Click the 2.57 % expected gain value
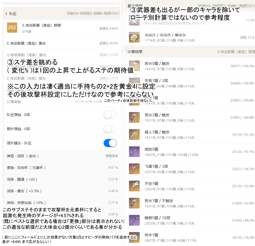This screenshot has height=246, width=255. (x=113, y=179)
